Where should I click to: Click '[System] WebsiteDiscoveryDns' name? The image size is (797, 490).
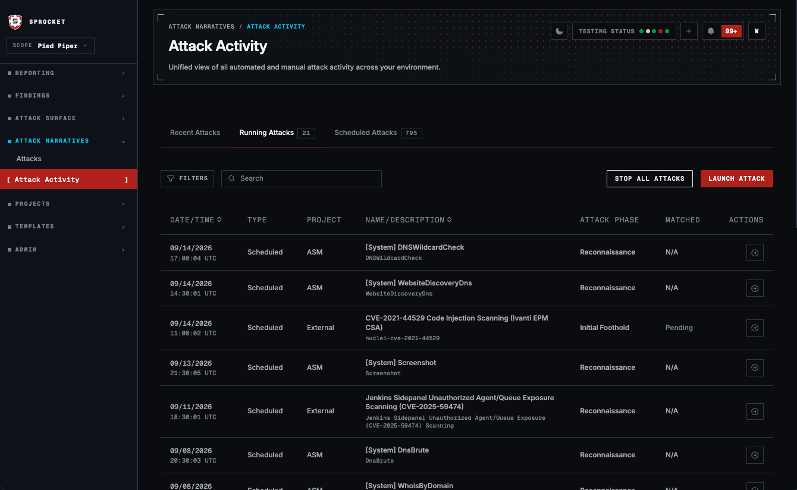[x=419, y=283]
